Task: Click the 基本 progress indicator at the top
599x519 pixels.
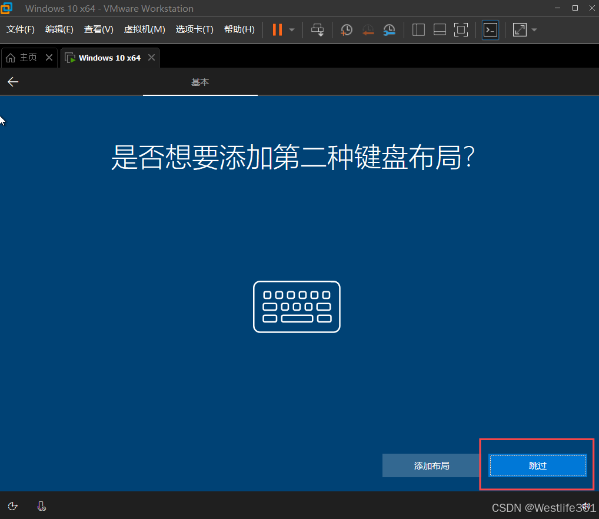Action: click(200, 82)
